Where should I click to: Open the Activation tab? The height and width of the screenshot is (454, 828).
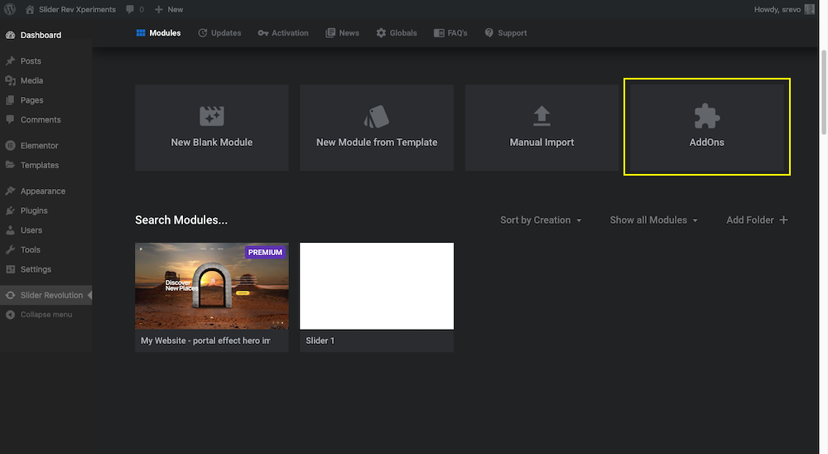pos(283,33)
